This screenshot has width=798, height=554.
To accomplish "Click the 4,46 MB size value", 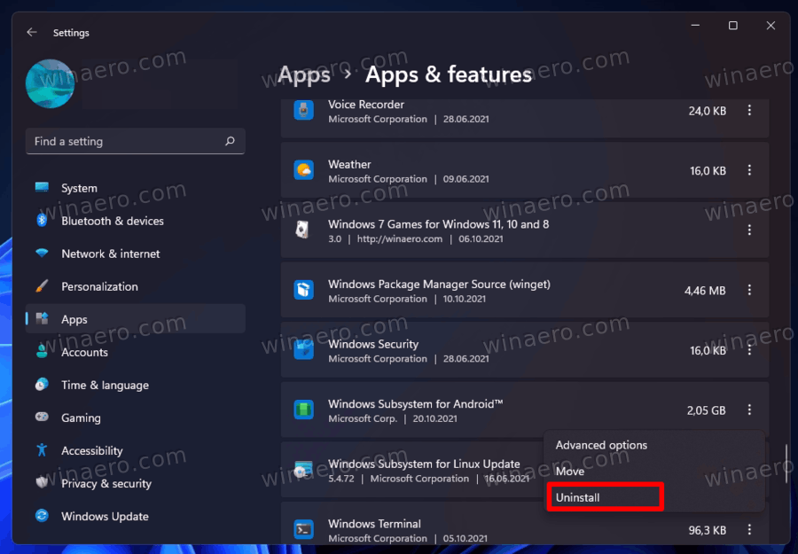I will (705, 291).
